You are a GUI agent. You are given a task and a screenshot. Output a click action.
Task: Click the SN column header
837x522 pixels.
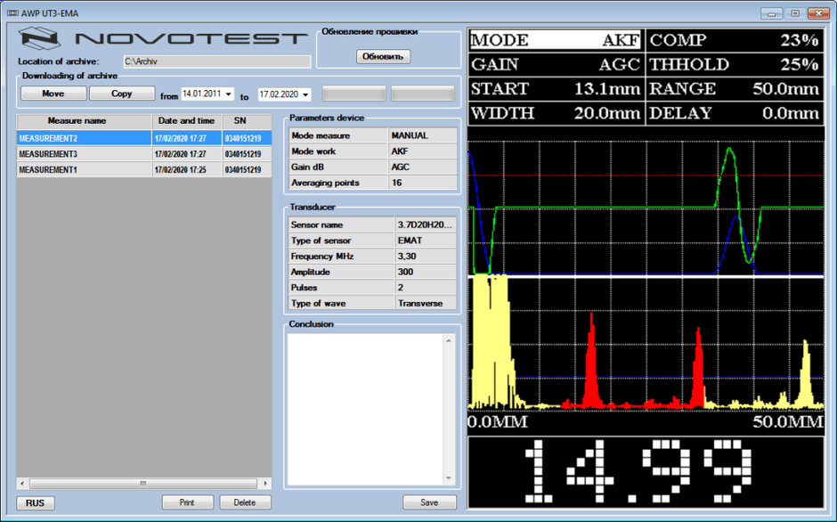[x=240, y=120]
